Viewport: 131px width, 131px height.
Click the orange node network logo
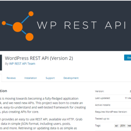coord(18,26)
